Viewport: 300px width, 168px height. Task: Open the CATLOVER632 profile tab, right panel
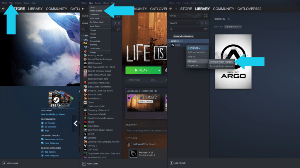coord(249,9)
